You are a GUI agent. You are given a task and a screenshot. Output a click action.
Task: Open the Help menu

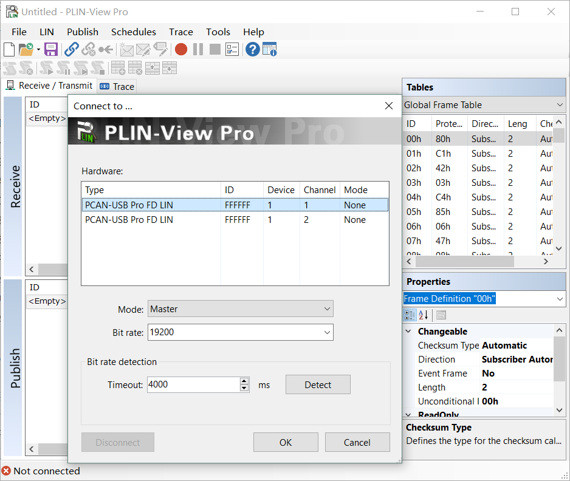(x=253, y=32)
